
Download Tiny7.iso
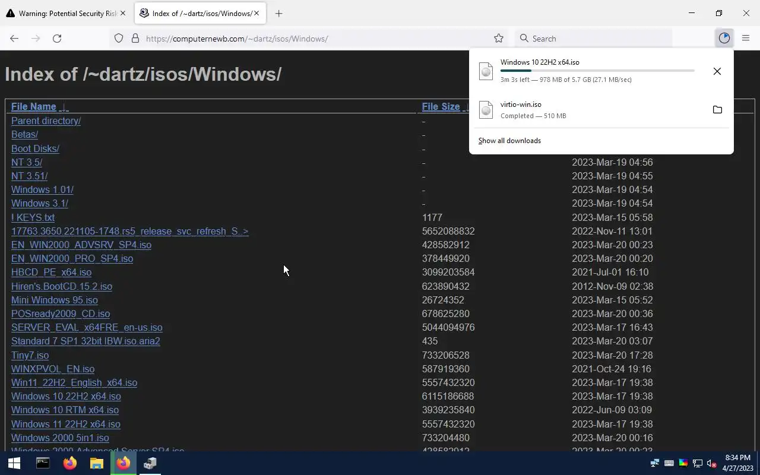pos(30,355)
